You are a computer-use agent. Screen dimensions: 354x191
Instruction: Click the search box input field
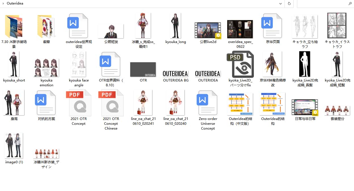point(321,4)
